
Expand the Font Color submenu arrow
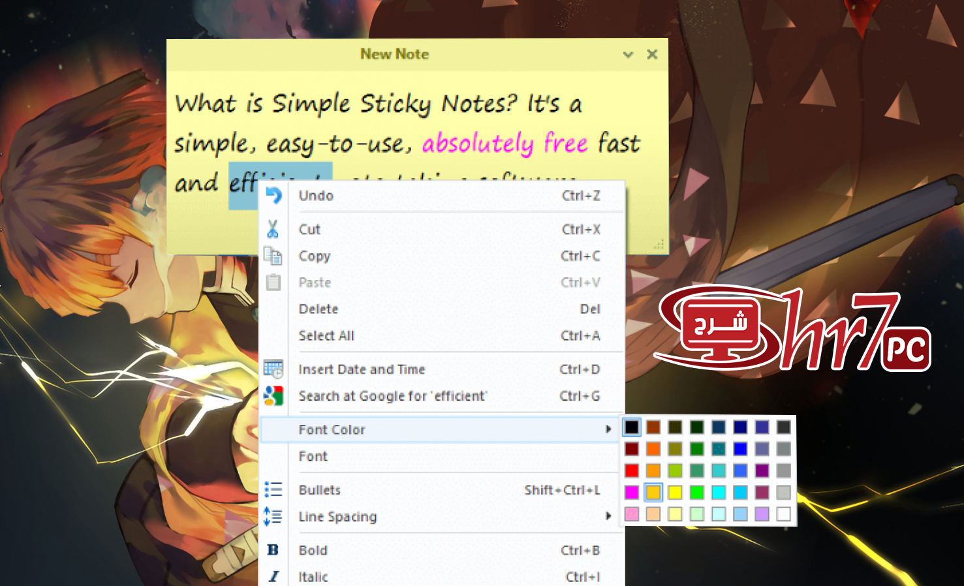click(608, 429)
